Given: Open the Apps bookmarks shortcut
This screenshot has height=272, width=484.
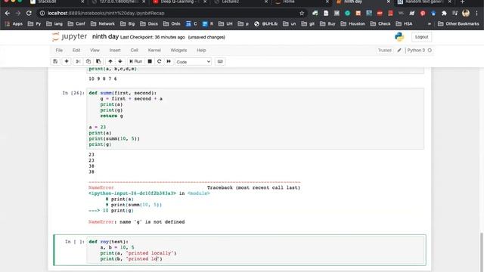Looking at the screenshot, I should pyautogui.click(x=14, y=23).
